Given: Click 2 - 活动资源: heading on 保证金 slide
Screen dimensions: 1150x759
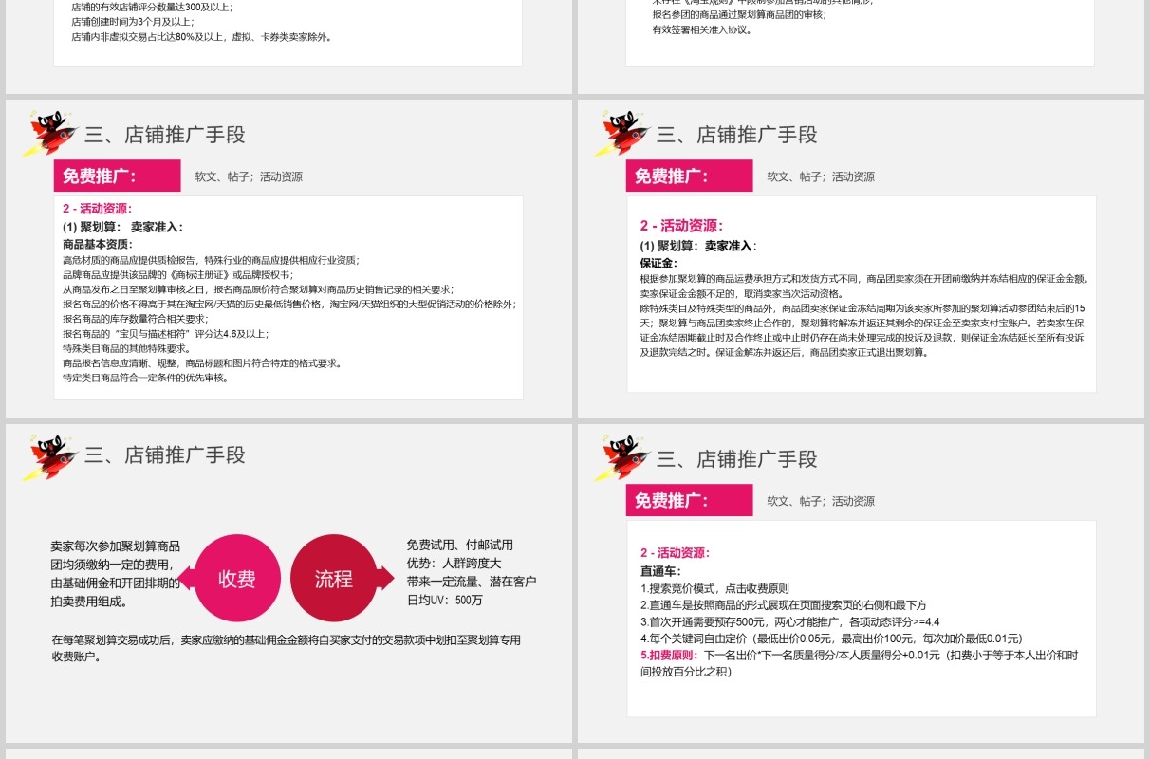Looking at the screenshot, I should [681, 226].
